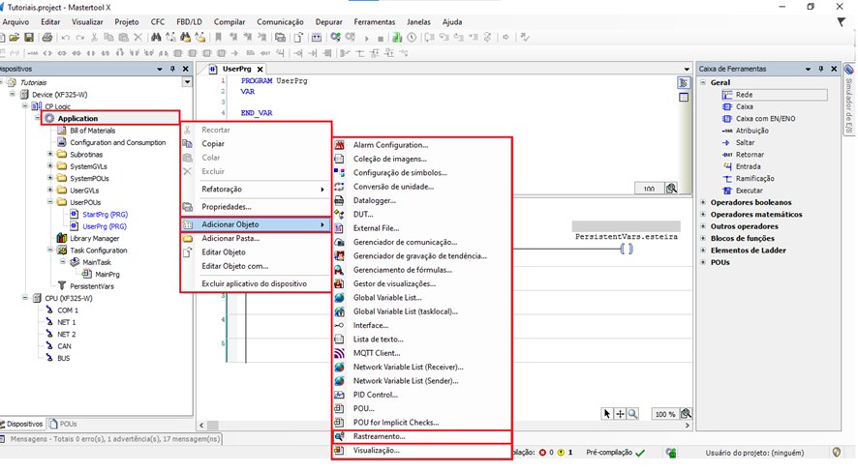Collapse the Geral toolbox group
The height and width of the screenshot is (473, 858).
tap(703, 82)
